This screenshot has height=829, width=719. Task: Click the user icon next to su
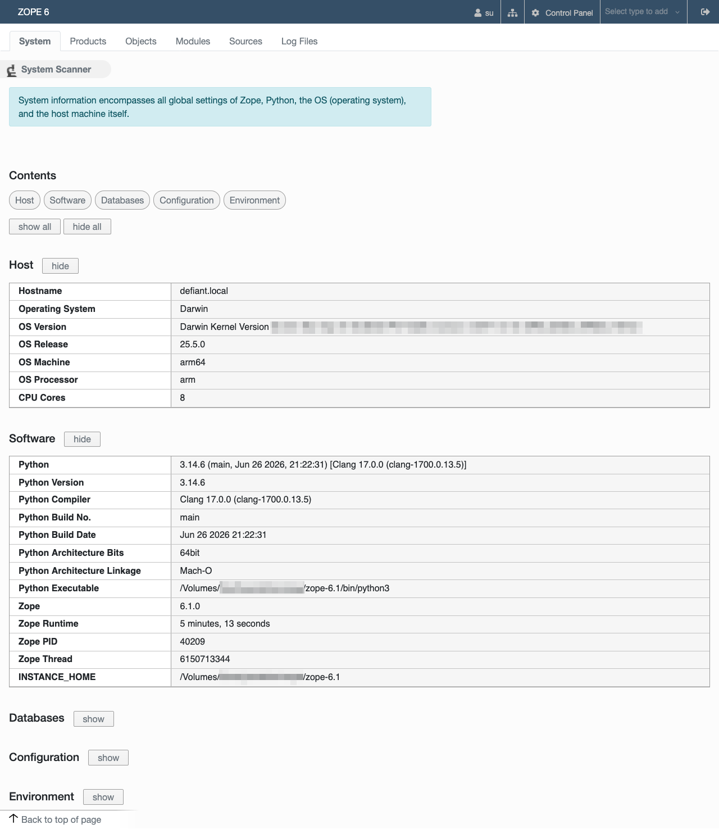(x=478, y=12)
